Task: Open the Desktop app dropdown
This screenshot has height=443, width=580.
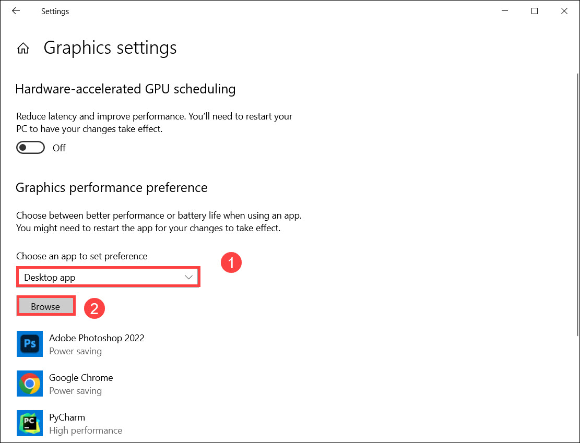Action: point(108,278)
